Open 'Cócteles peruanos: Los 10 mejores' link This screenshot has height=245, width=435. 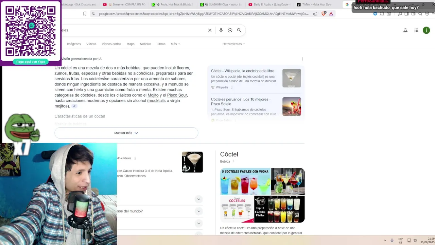pos(241,101)
